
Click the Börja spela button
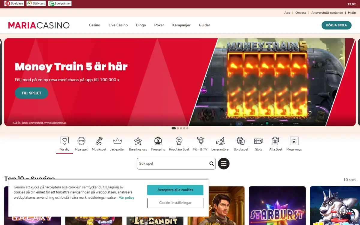336,25
